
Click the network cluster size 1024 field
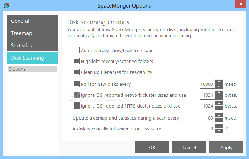point(207,95)
